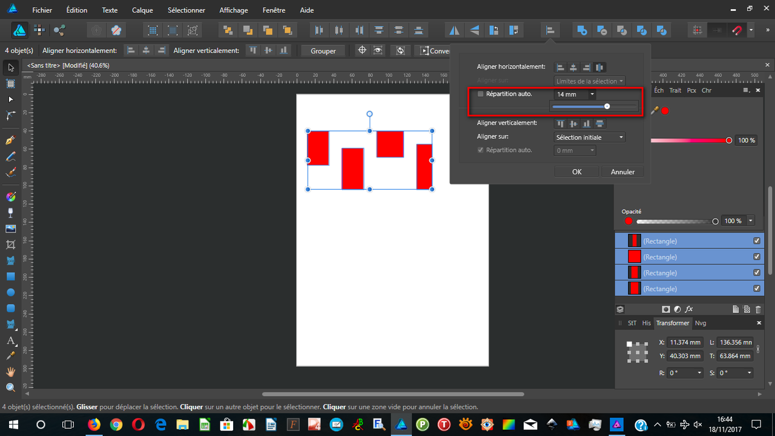
Task: Click the fx layer effects icon
Action: 689,309
